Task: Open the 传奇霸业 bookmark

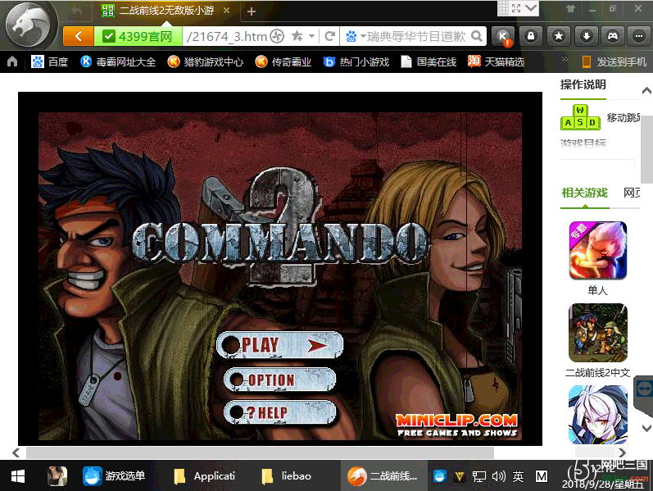Action: pos(283,61)
